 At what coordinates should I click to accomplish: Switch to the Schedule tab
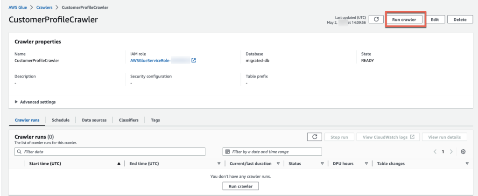(x=61, y=120)
